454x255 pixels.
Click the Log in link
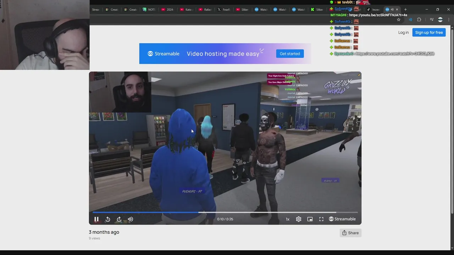coord(403,33)
